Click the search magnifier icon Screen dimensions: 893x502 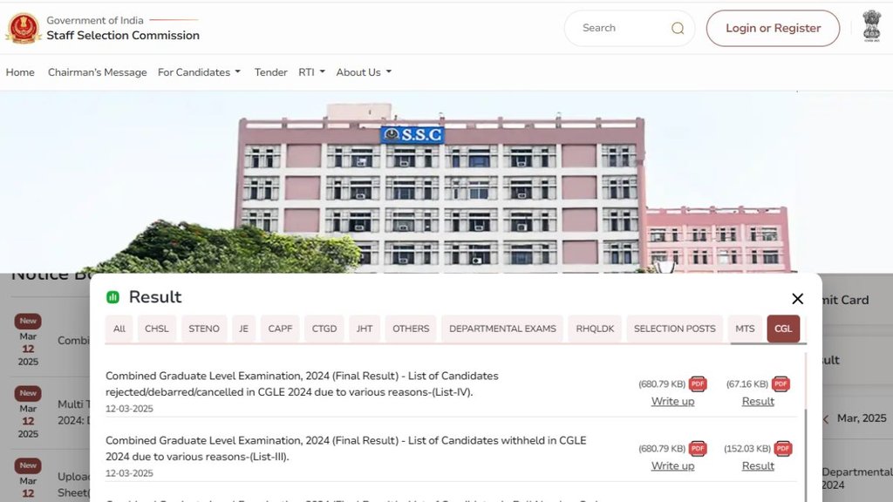678,28
